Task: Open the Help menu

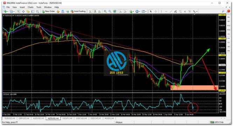Action: point(57,7)
